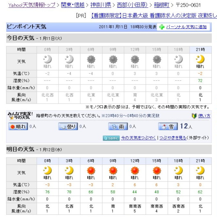This screenshot has height=217, width=217.
Task: Click the 雨 rain report button
Action: 118,126
